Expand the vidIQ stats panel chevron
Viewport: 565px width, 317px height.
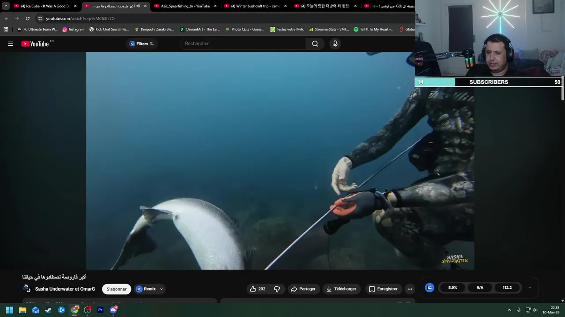click(530, 288)
